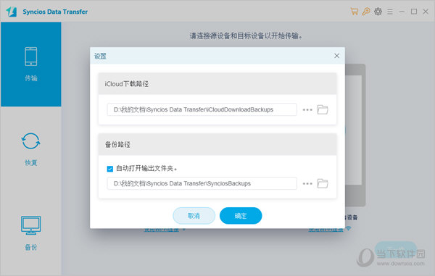This screenshot has height=276, width=435.
Task: Click the 取消 cancel button
Action: pyautogui.click(x=194, y=216)
